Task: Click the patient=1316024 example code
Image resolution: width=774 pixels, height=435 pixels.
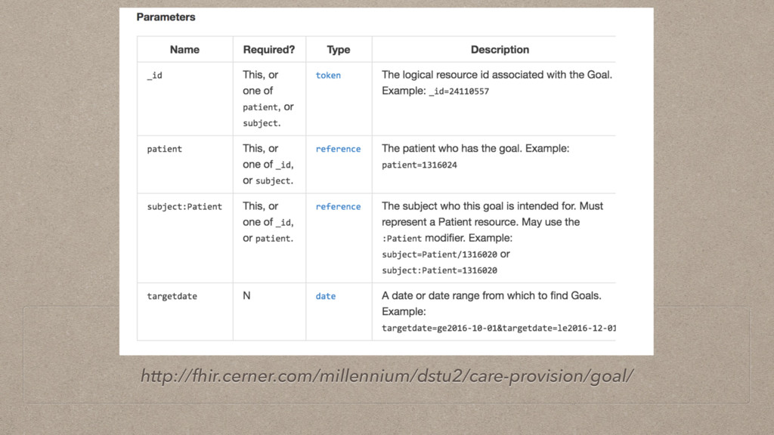Action: (420, 165)
